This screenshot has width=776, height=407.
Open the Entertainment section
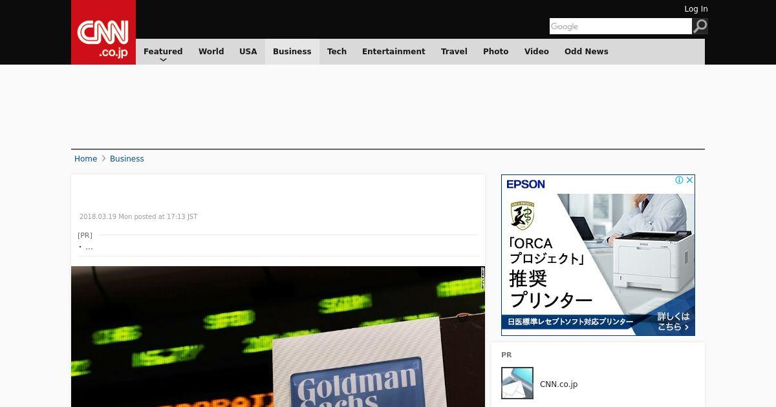[x=394, y=52]
